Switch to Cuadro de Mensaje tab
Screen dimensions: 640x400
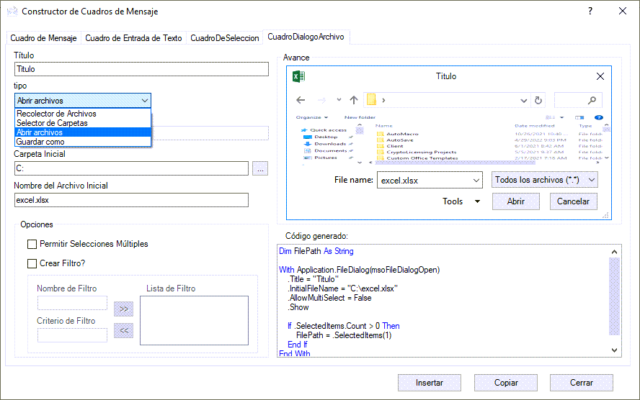pyautogui.click(x=44, y=38)
